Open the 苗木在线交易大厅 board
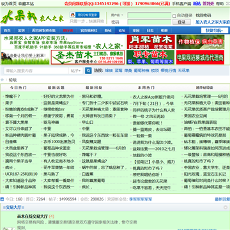The image size is (230, 230). tap(33, 217)
